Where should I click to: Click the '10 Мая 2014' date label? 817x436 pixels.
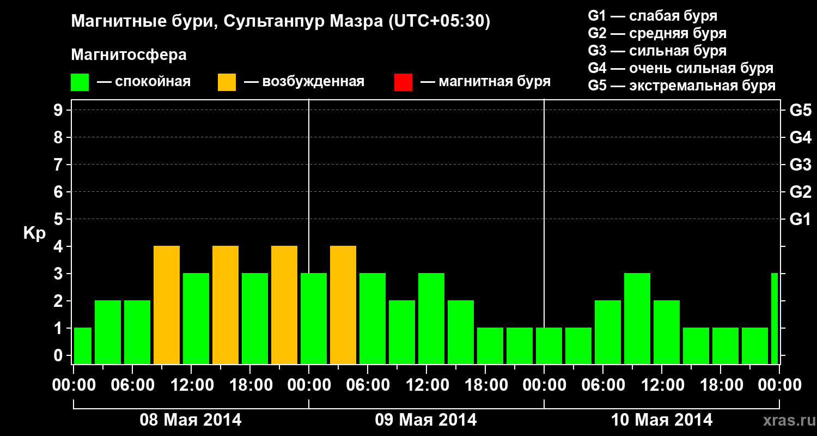[x=662, y=420]
